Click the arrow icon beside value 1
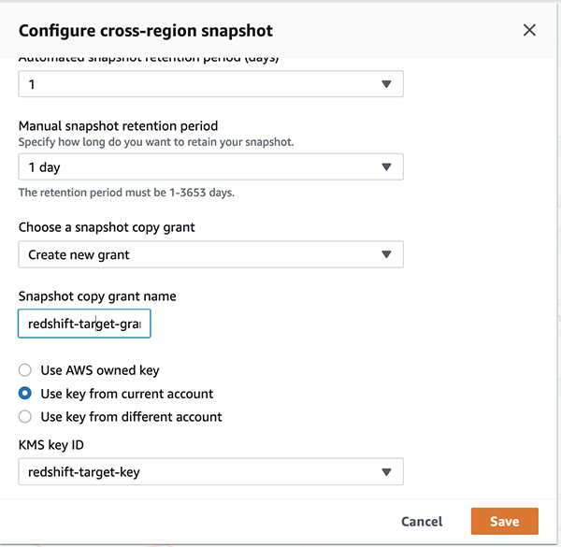This screenshot has width=561, height=547. (387, 85)
